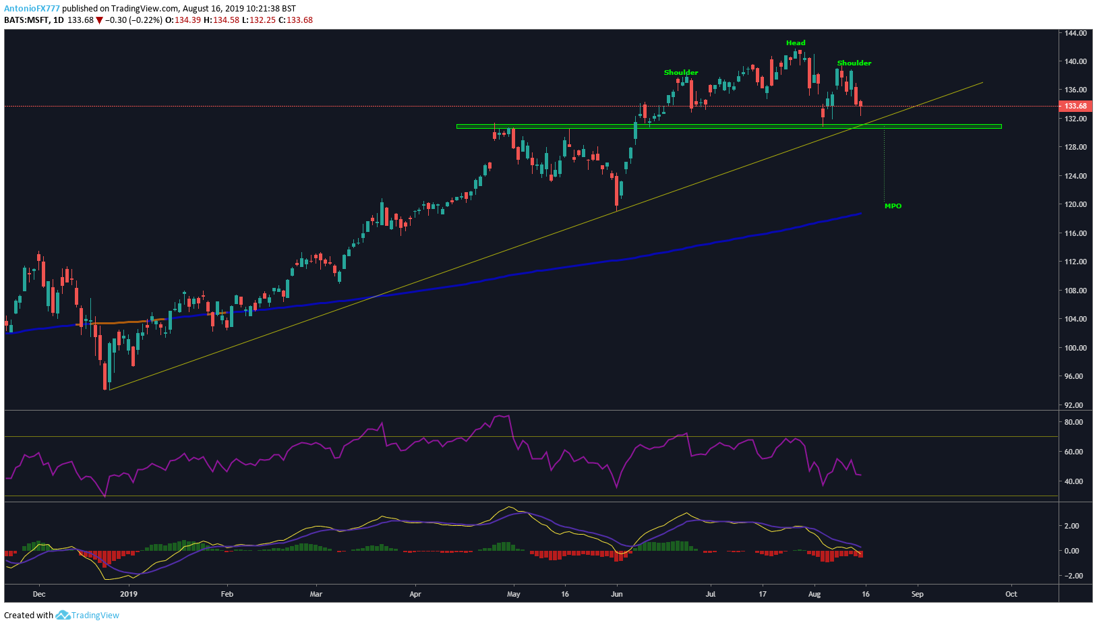Click the high value H:134.58
The width and height of the screenshot is (1097, 627).
click(221, 20)
